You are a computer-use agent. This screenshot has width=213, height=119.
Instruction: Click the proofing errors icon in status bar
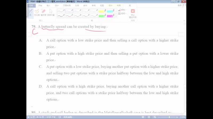coord(60,117)
